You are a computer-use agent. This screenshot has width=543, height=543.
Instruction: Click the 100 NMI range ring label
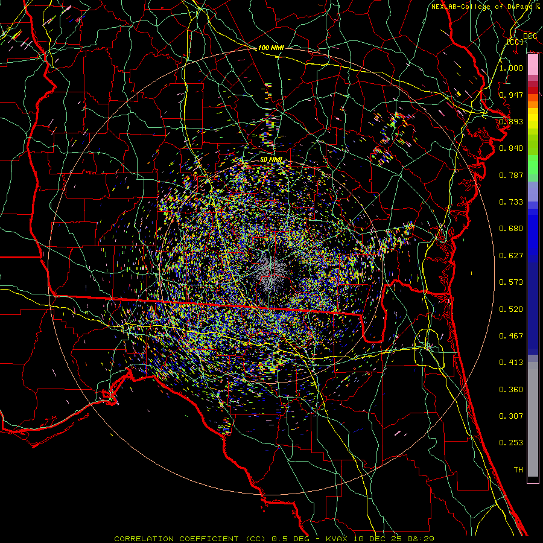point(271,48)
